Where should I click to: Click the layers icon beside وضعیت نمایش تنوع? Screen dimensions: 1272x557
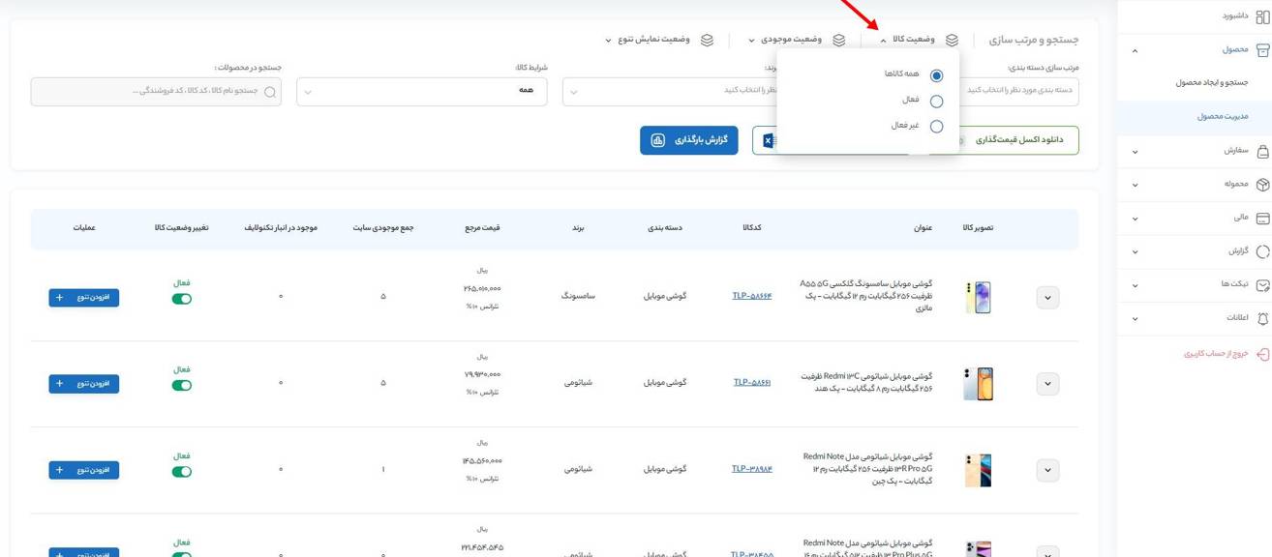pyautogui.click(x=707, y=41)
